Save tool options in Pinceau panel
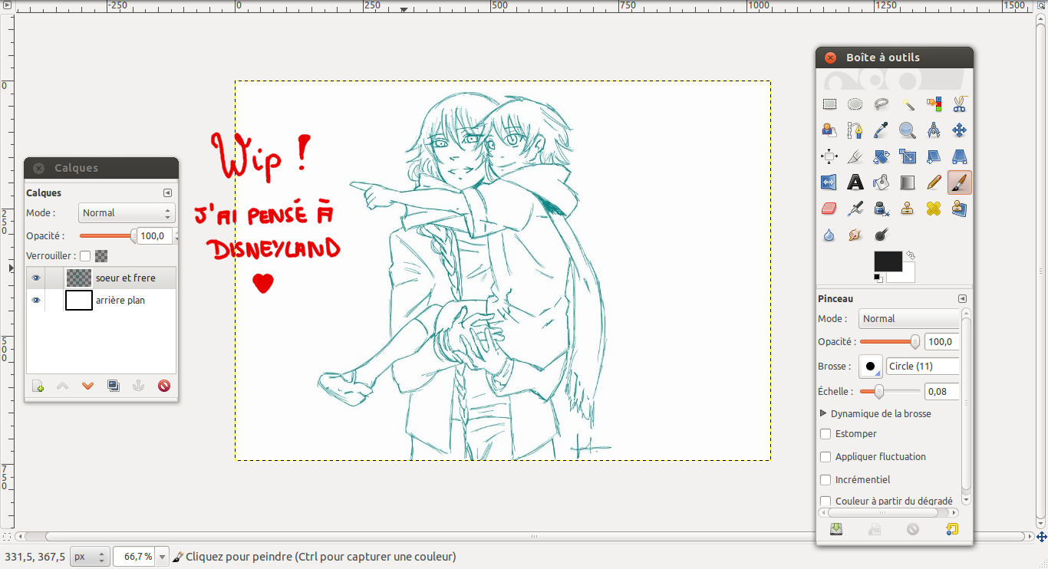 836,529
